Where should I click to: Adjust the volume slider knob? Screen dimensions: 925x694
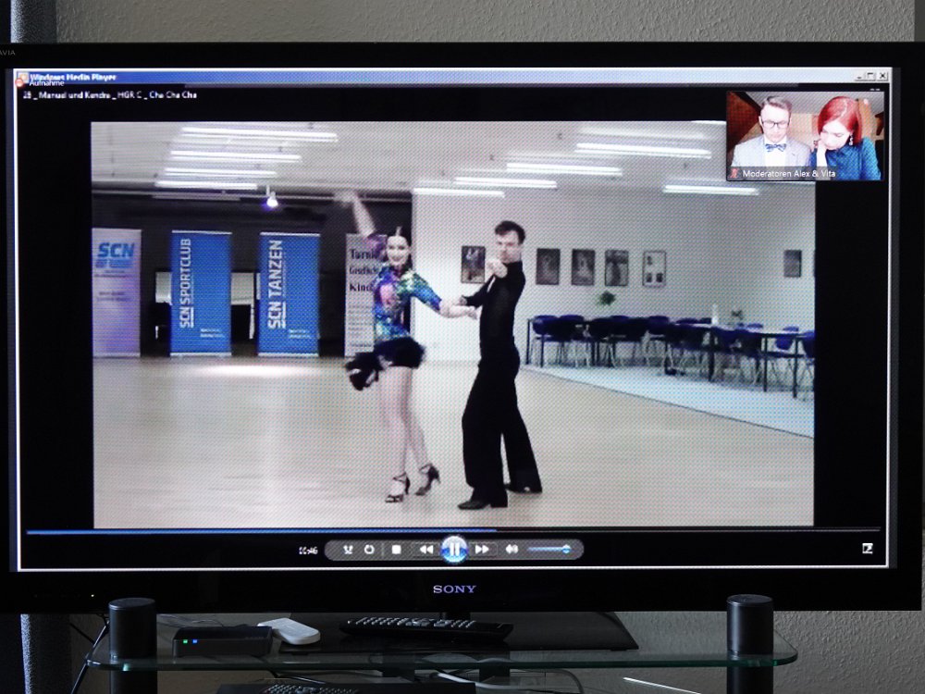[x=566, y=550]
